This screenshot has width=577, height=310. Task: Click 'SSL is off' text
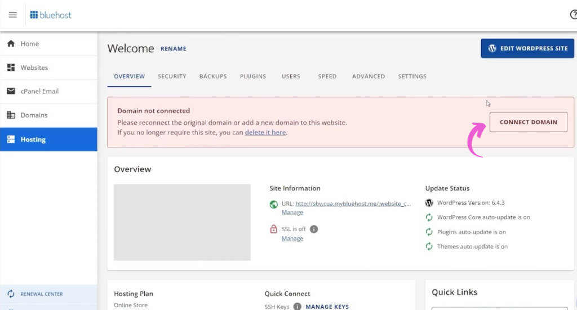(293, 229)
